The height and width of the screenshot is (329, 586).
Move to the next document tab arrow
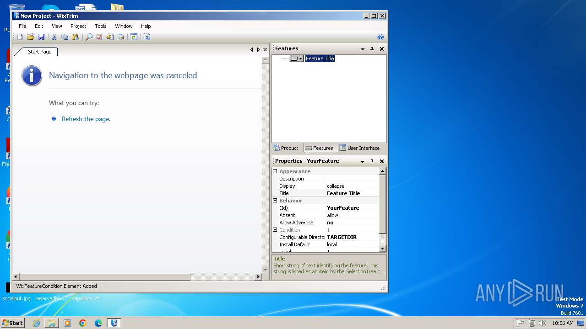[x=258, y=49]
